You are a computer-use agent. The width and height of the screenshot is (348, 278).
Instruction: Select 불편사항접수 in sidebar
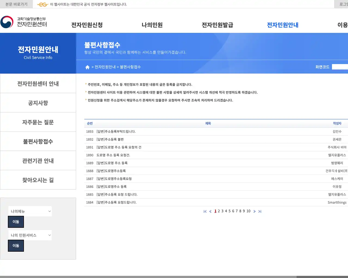(38, 141)
